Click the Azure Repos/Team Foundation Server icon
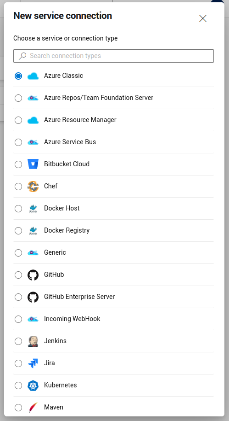 pyautogui.click(x=33, y=98)
